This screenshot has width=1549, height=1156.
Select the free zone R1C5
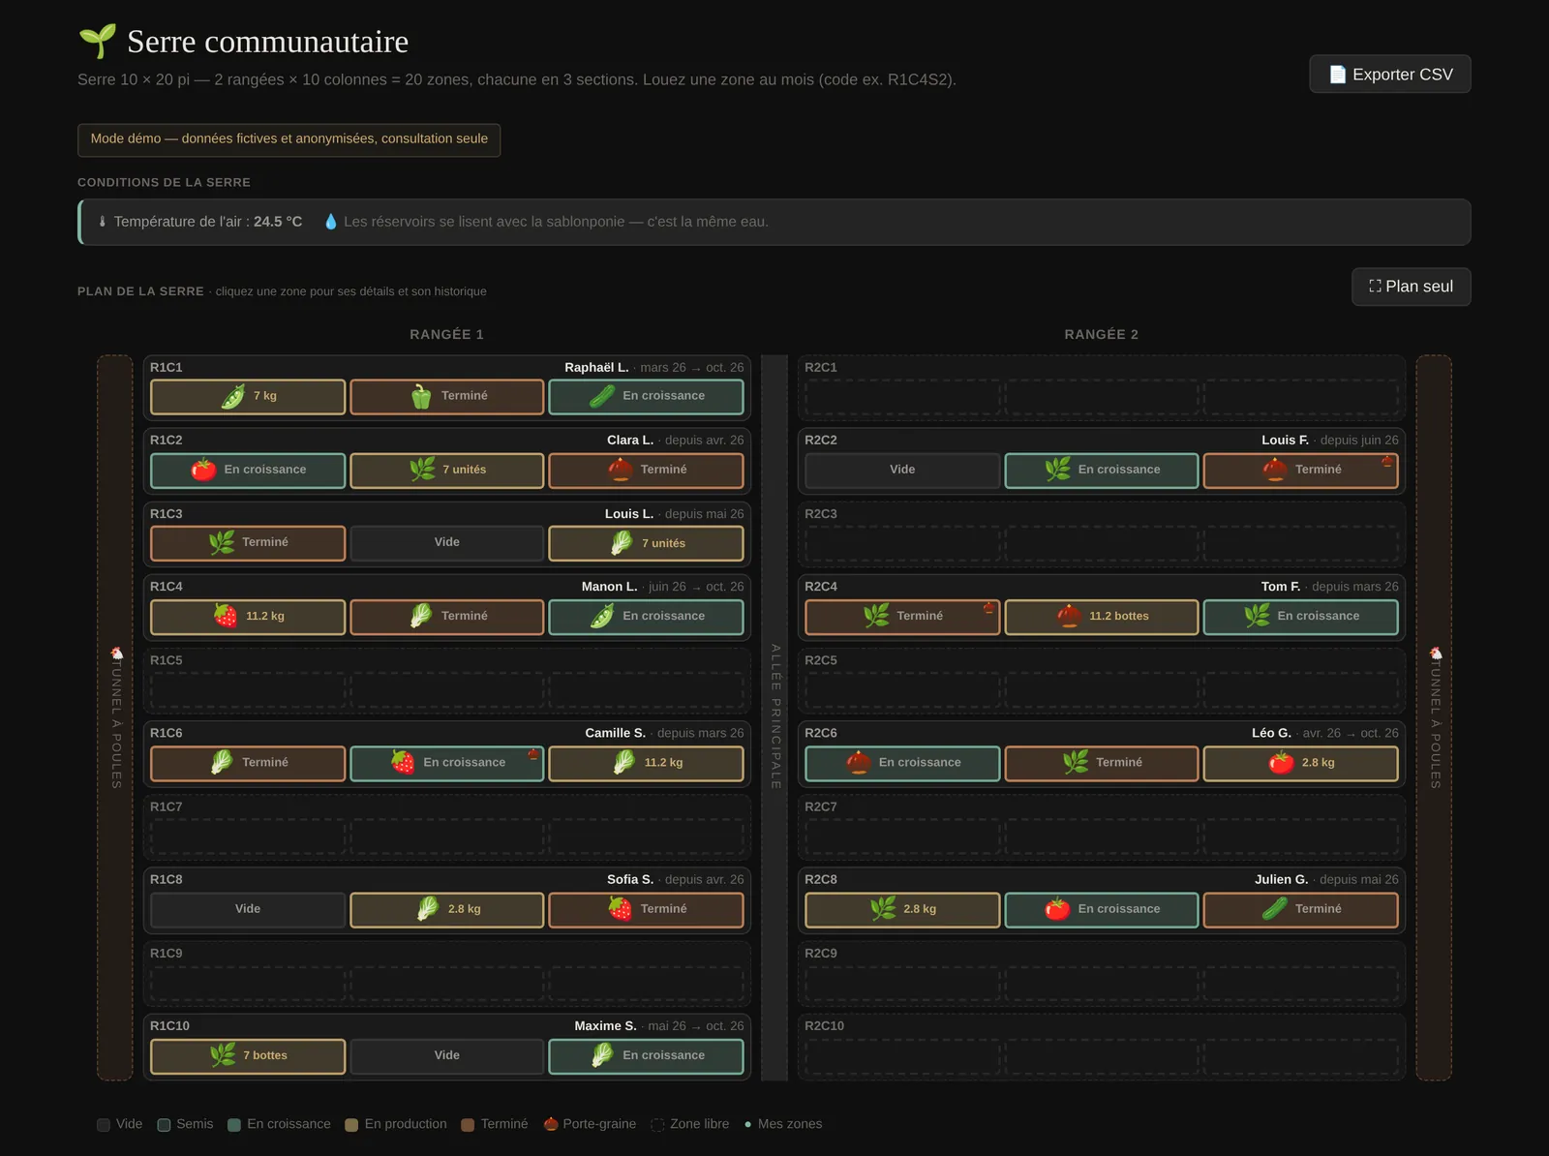click(x=447, y=681)
